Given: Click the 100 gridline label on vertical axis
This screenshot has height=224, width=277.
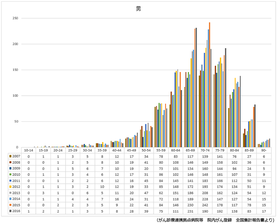Looking at the screenshot, I should click(x=15, y=96).
